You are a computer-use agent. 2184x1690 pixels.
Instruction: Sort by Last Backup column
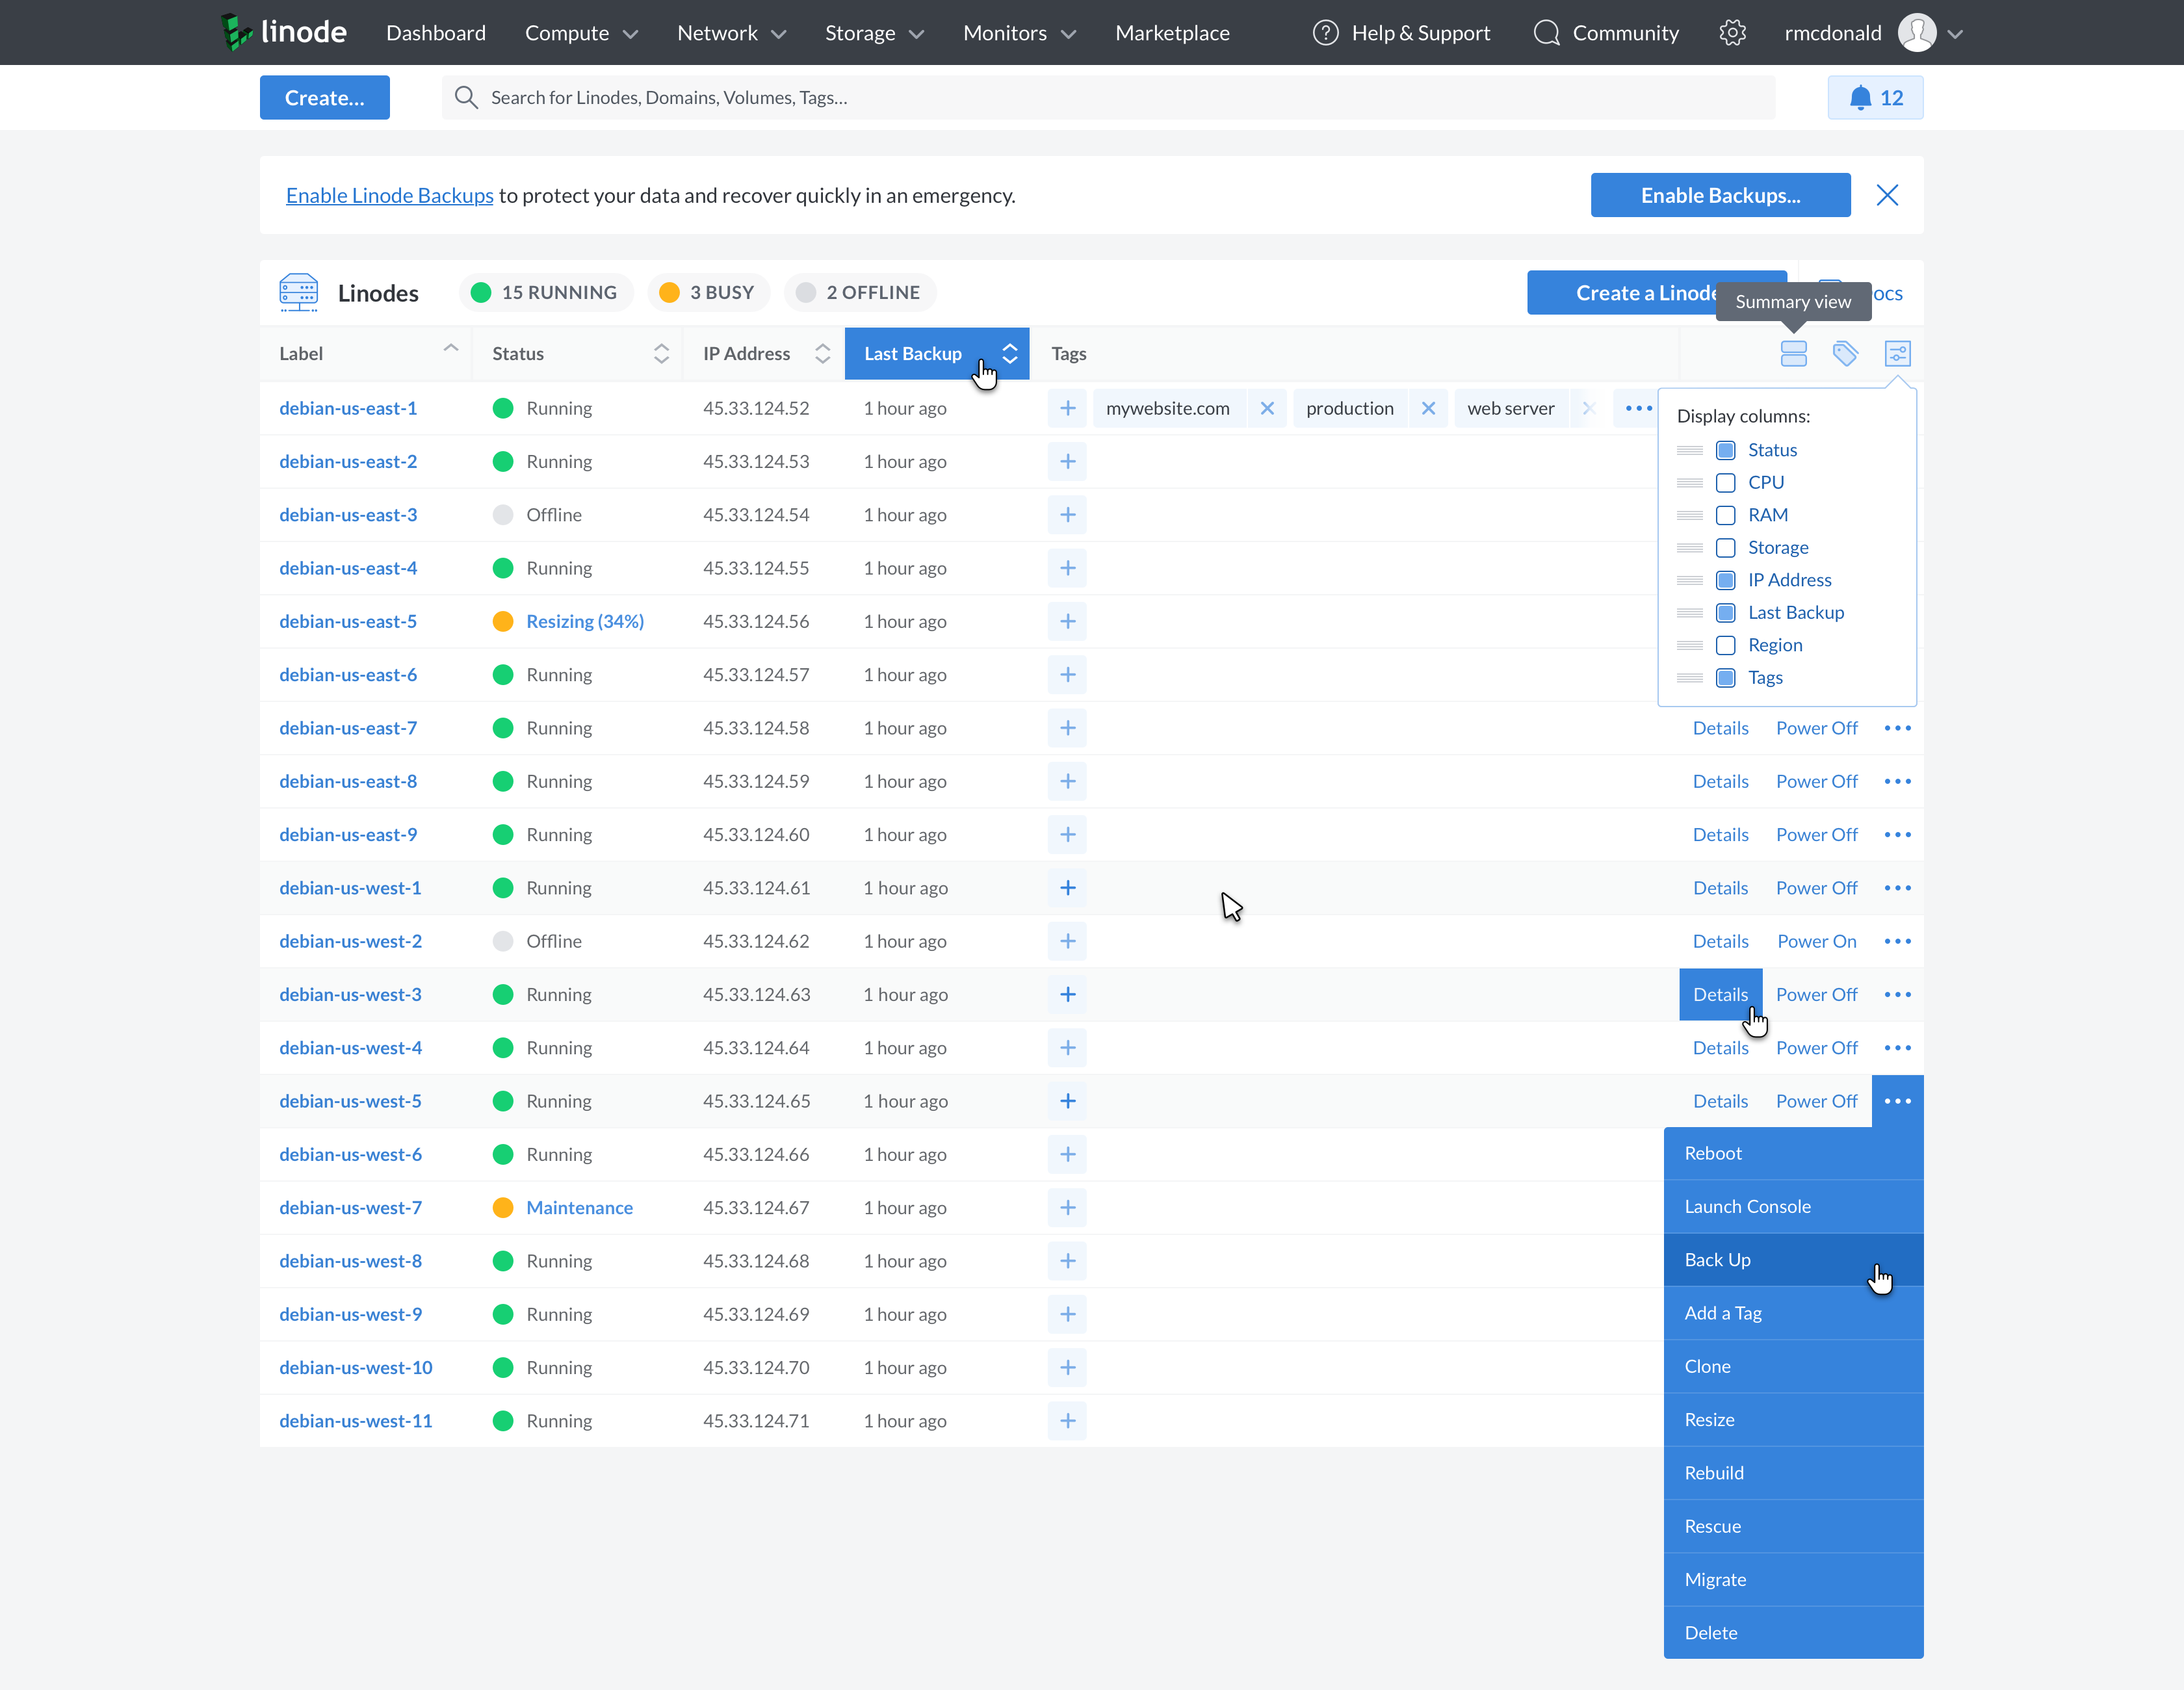[x=937, y=353]
